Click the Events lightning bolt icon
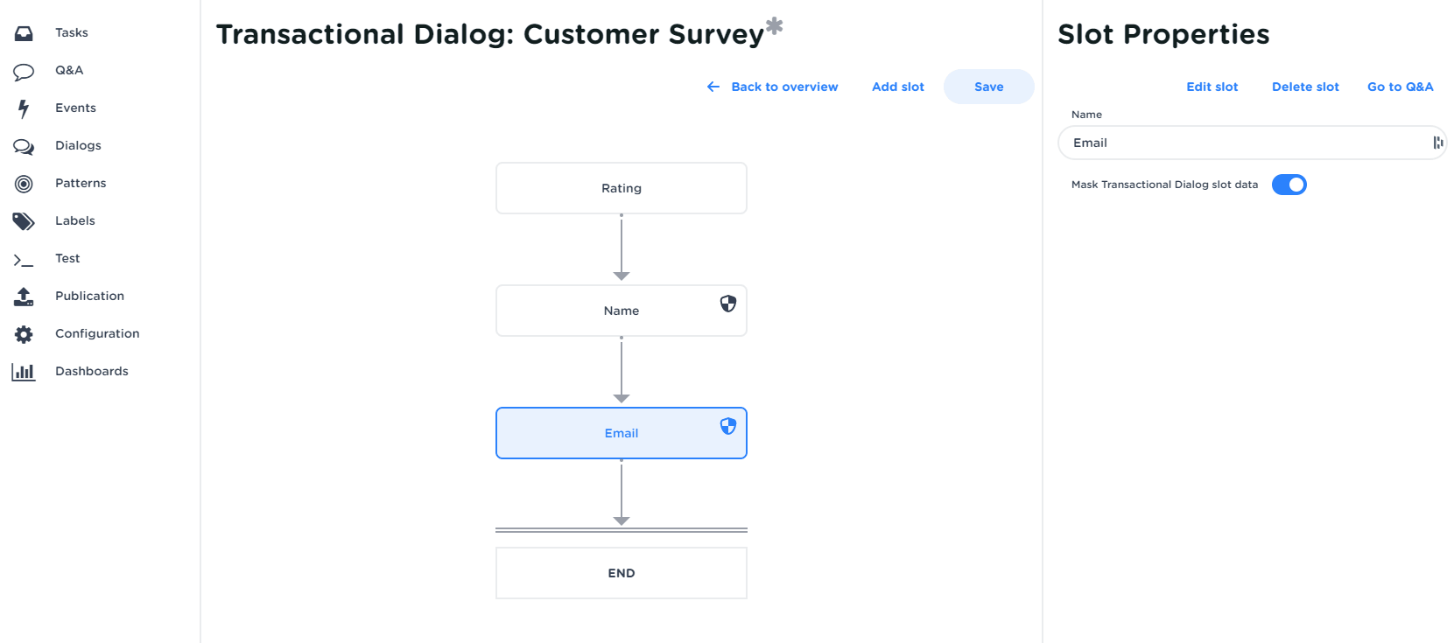 24,108
